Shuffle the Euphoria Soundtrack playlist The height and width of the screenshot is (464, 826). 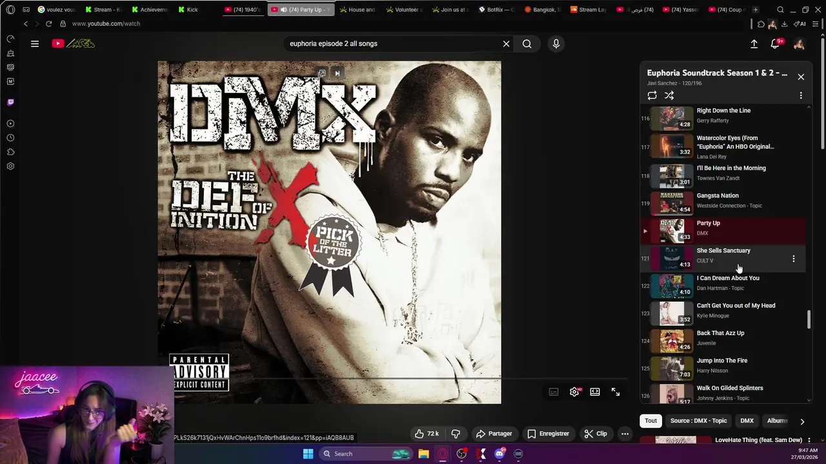click(669, 95)
